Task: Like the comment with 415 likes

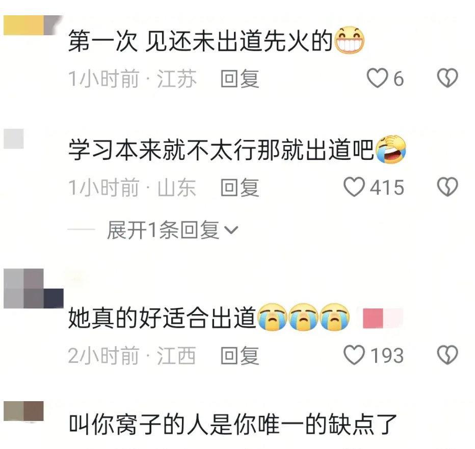Action: [x=354, y=187]
